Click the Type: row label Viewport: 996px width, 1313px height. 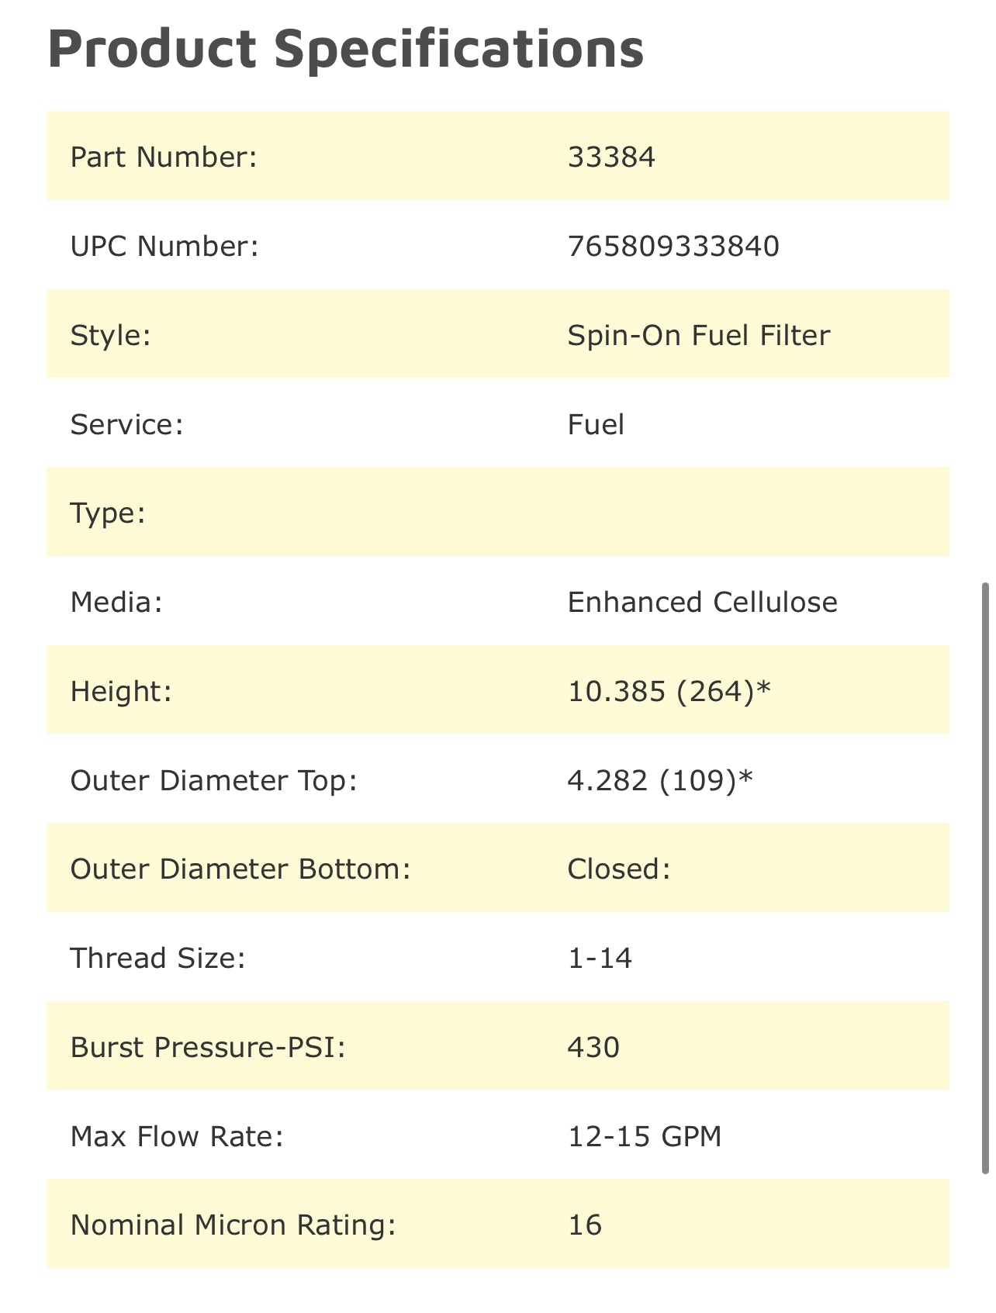tap(108, 513)
